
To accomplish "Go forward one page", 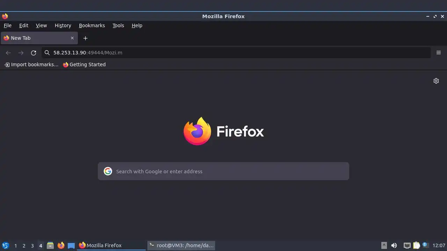I will pyautogui.click(x=21, y=53).
